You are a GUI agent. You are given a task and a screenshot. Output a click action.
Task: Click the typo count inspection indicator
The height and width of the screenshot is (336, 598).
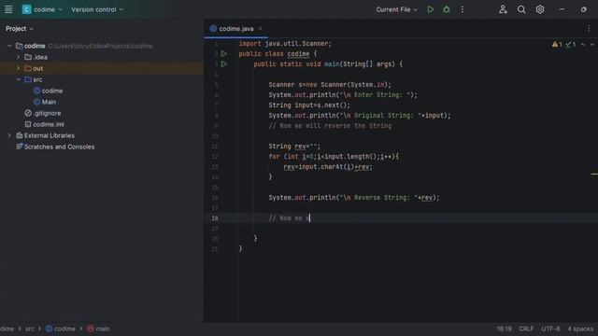point(571,45)
